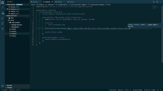
Task: Open the editor More Actions ellipsis
Action: pyautogui.click(x=160, y=2)
